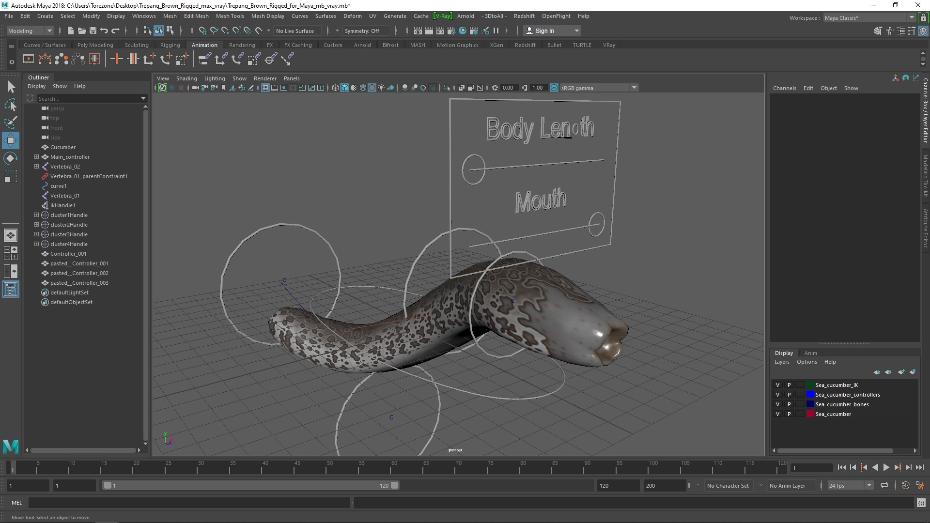Open the Modeling menu set dropdown

(x=30, y=31)
